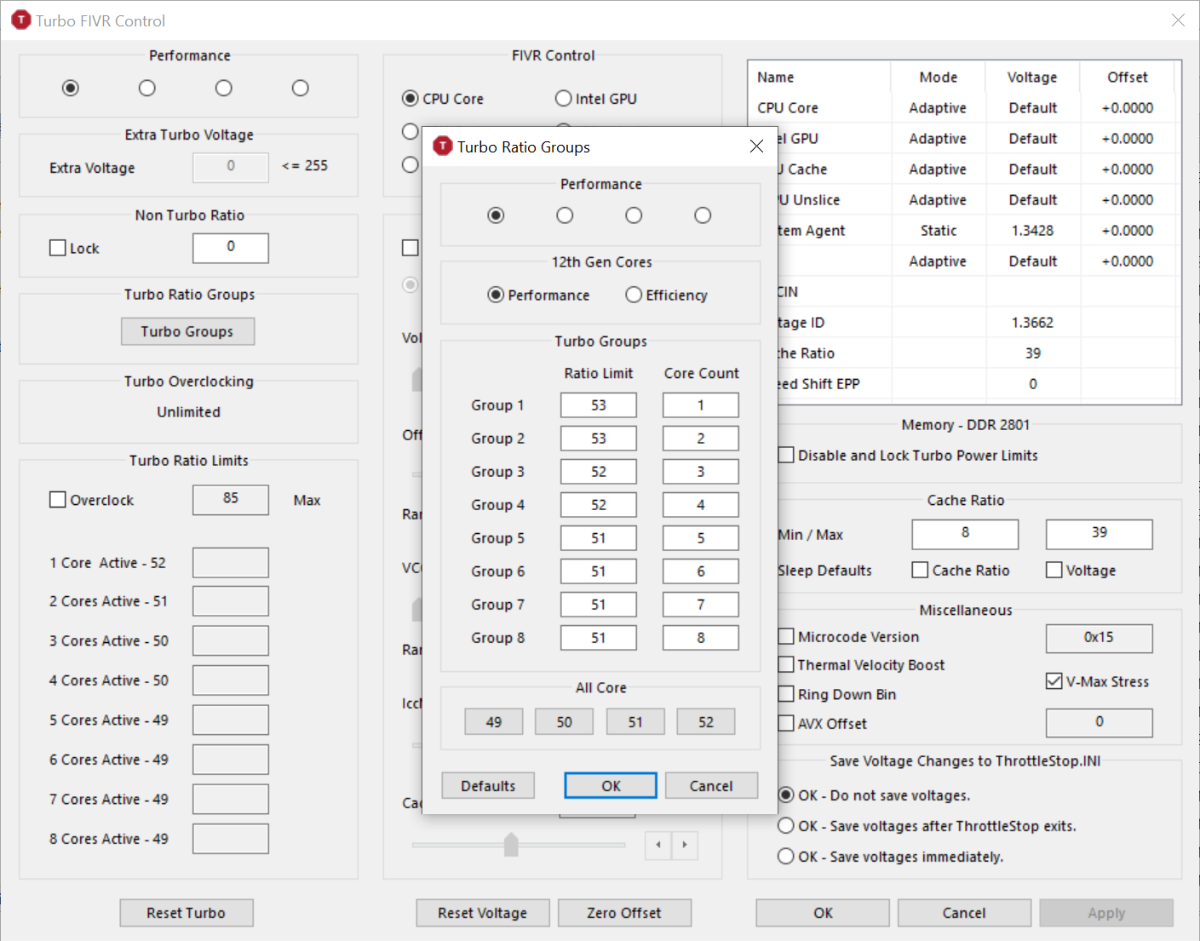Click Cancel in Turbo Ratio Groups dialog
The width and height of the screenshot is (1200, 941).
point(711,785)
